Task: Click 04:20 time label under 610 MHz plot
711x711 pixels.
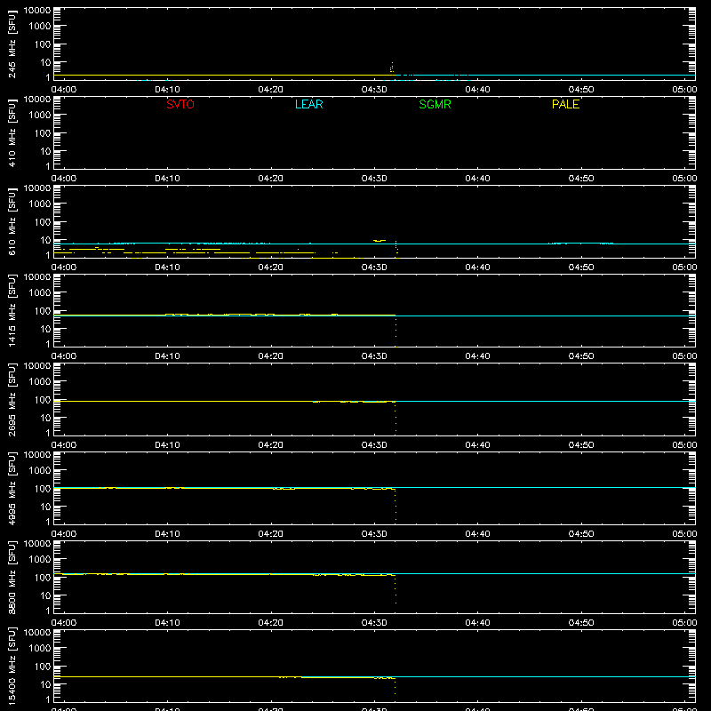Action: [271, 268]
